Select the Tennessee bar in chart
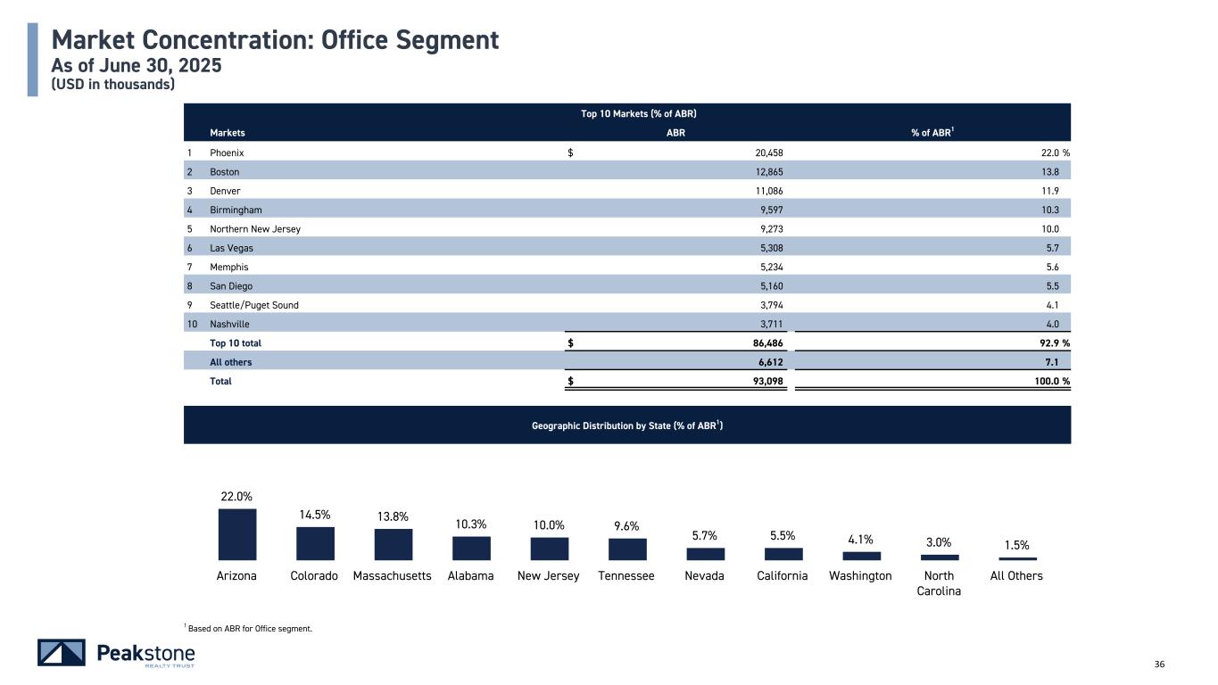The height and width of the screenshot is (685, 1218). 627,549
